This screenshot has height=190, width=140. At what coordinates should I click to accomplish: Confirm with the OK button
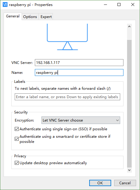(100, 183)
